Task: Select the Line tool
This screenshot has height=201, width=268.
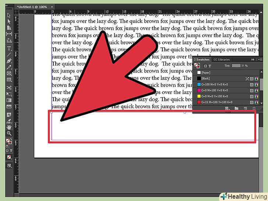Action: click(9, 54)
